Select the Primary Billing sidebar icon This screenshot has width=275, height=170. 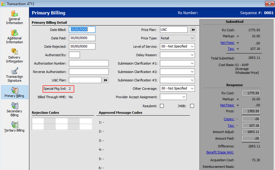coord(15,92)
